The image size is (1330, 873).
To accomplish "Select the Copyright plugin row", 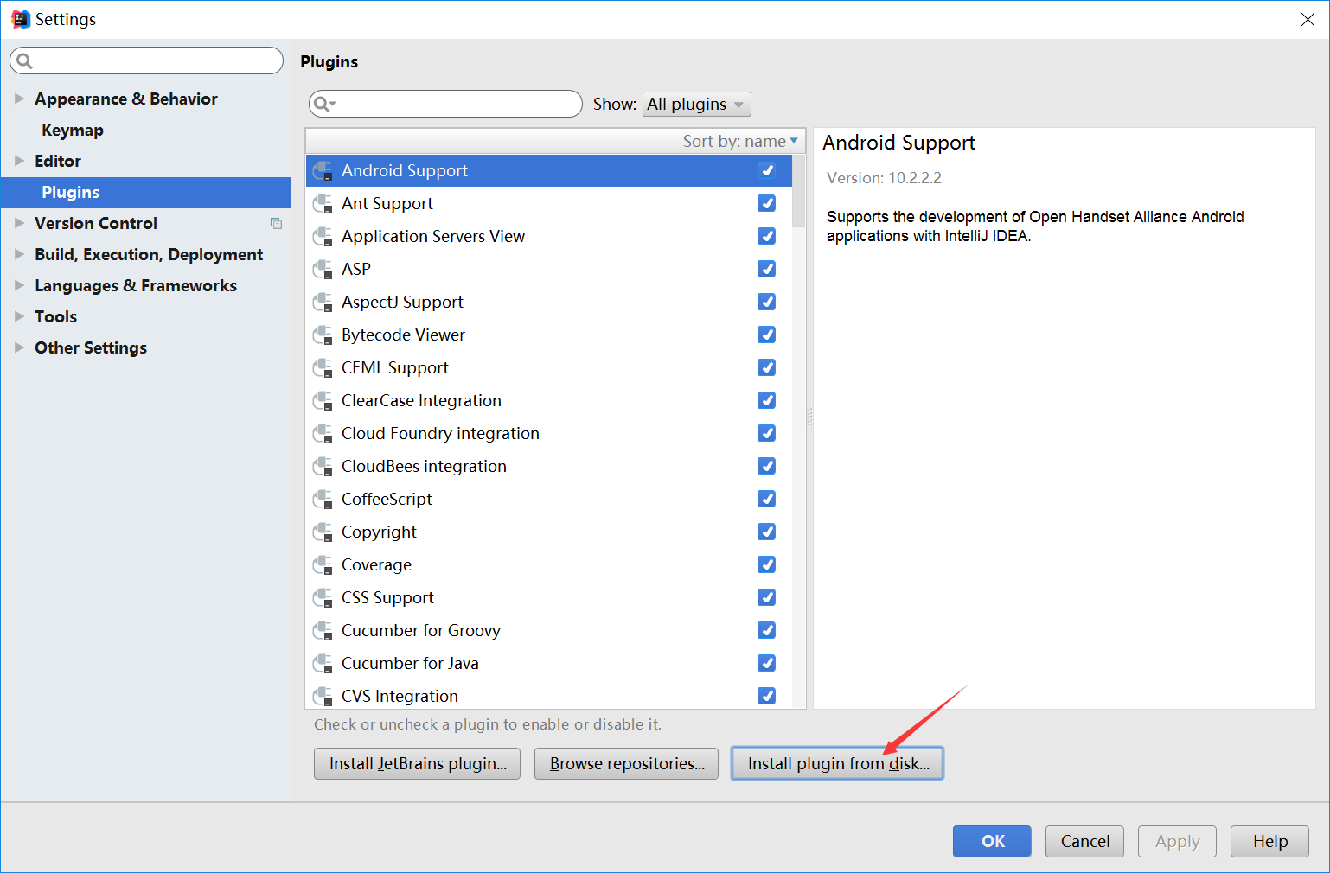I will point(548,532).
